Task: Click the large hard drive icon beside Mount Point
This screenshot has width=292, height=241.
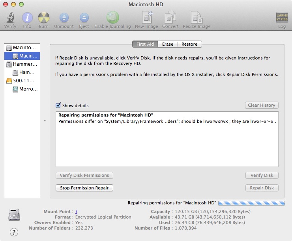Action: pos(14,215)
